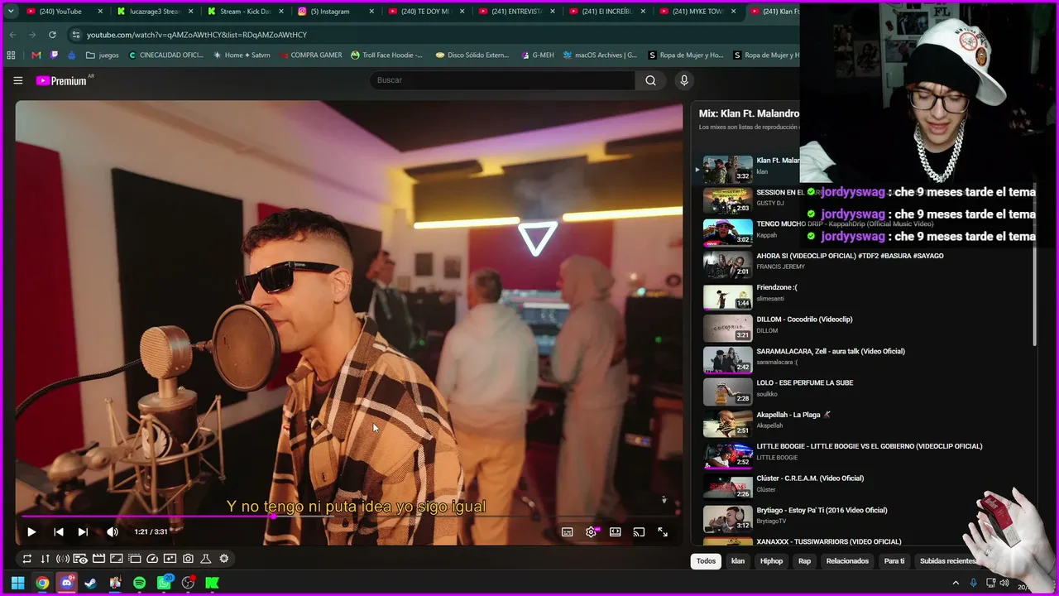Play the paused YouTube video
Viewport: 1059px width, 596px height.
(x=31, y=532)
